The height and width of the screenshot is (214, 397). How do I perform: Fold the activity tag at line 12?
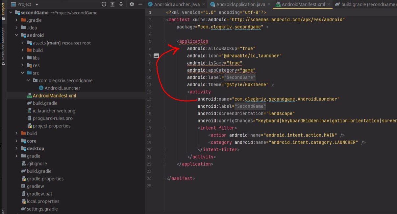[x=163, y=92]
